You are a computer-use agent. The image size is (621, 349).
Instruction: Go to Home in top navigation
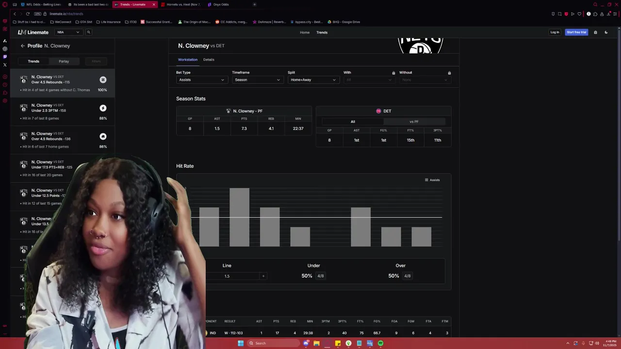(305, 32)
